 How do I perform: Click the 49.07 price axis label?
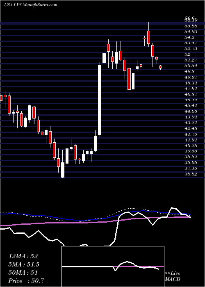[x=191, y=77]
